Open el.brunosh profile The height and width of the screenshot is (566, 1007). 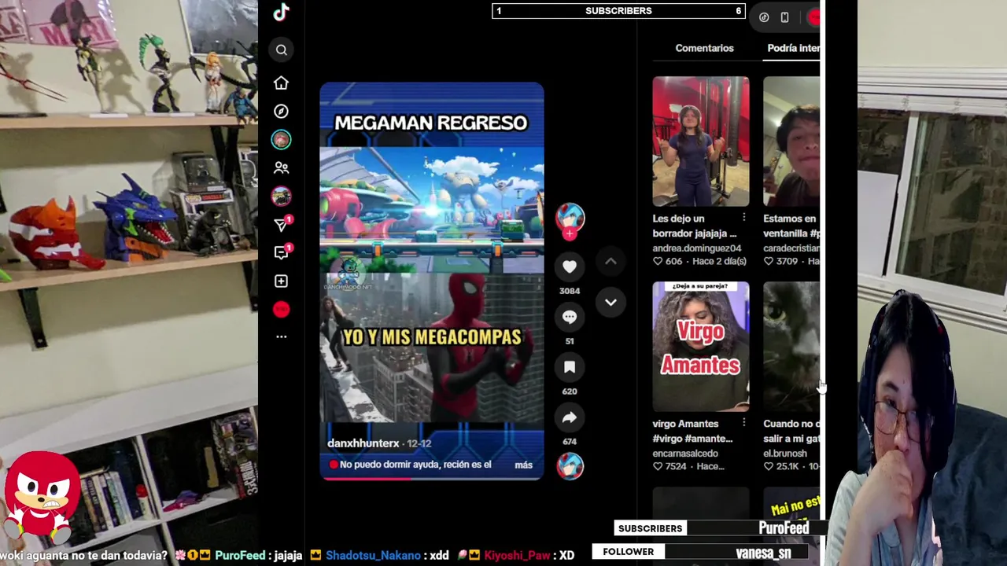pos(785,454)
